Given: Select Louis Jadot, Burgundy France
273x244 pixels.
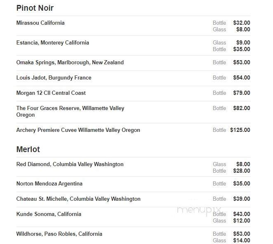Looking at the screenshot, I should click(x=54, y=77).
